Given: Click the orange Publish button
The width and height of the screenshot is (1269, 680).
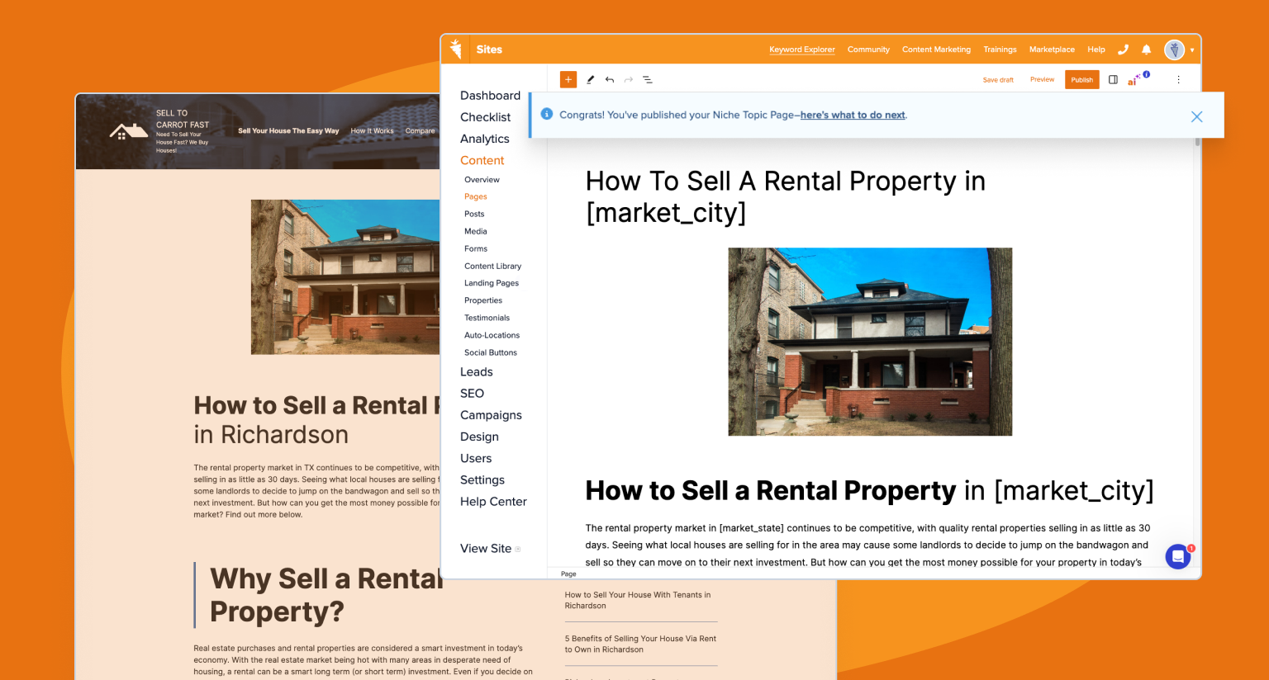Looking at the screenshot, I should click(1082, 80).
